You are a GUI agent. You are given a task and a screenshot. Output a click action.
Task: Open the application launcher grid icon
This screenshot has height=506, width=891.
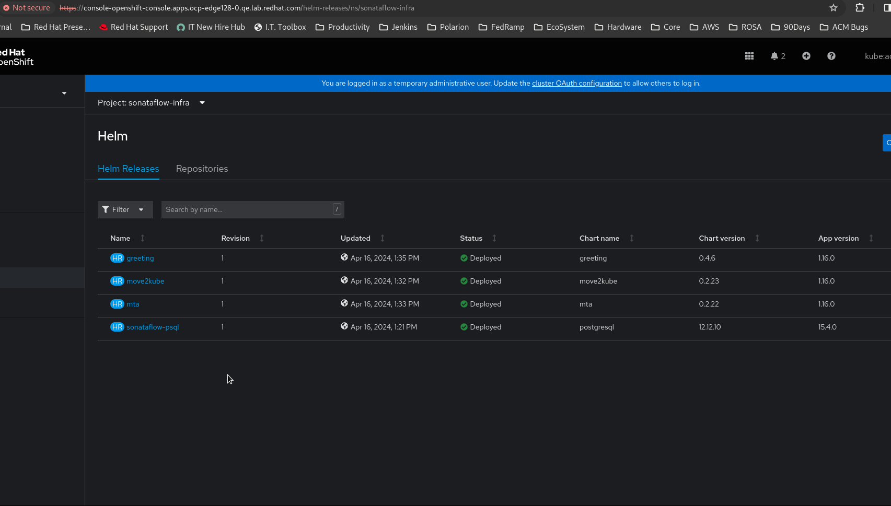(x=749, y=56)
